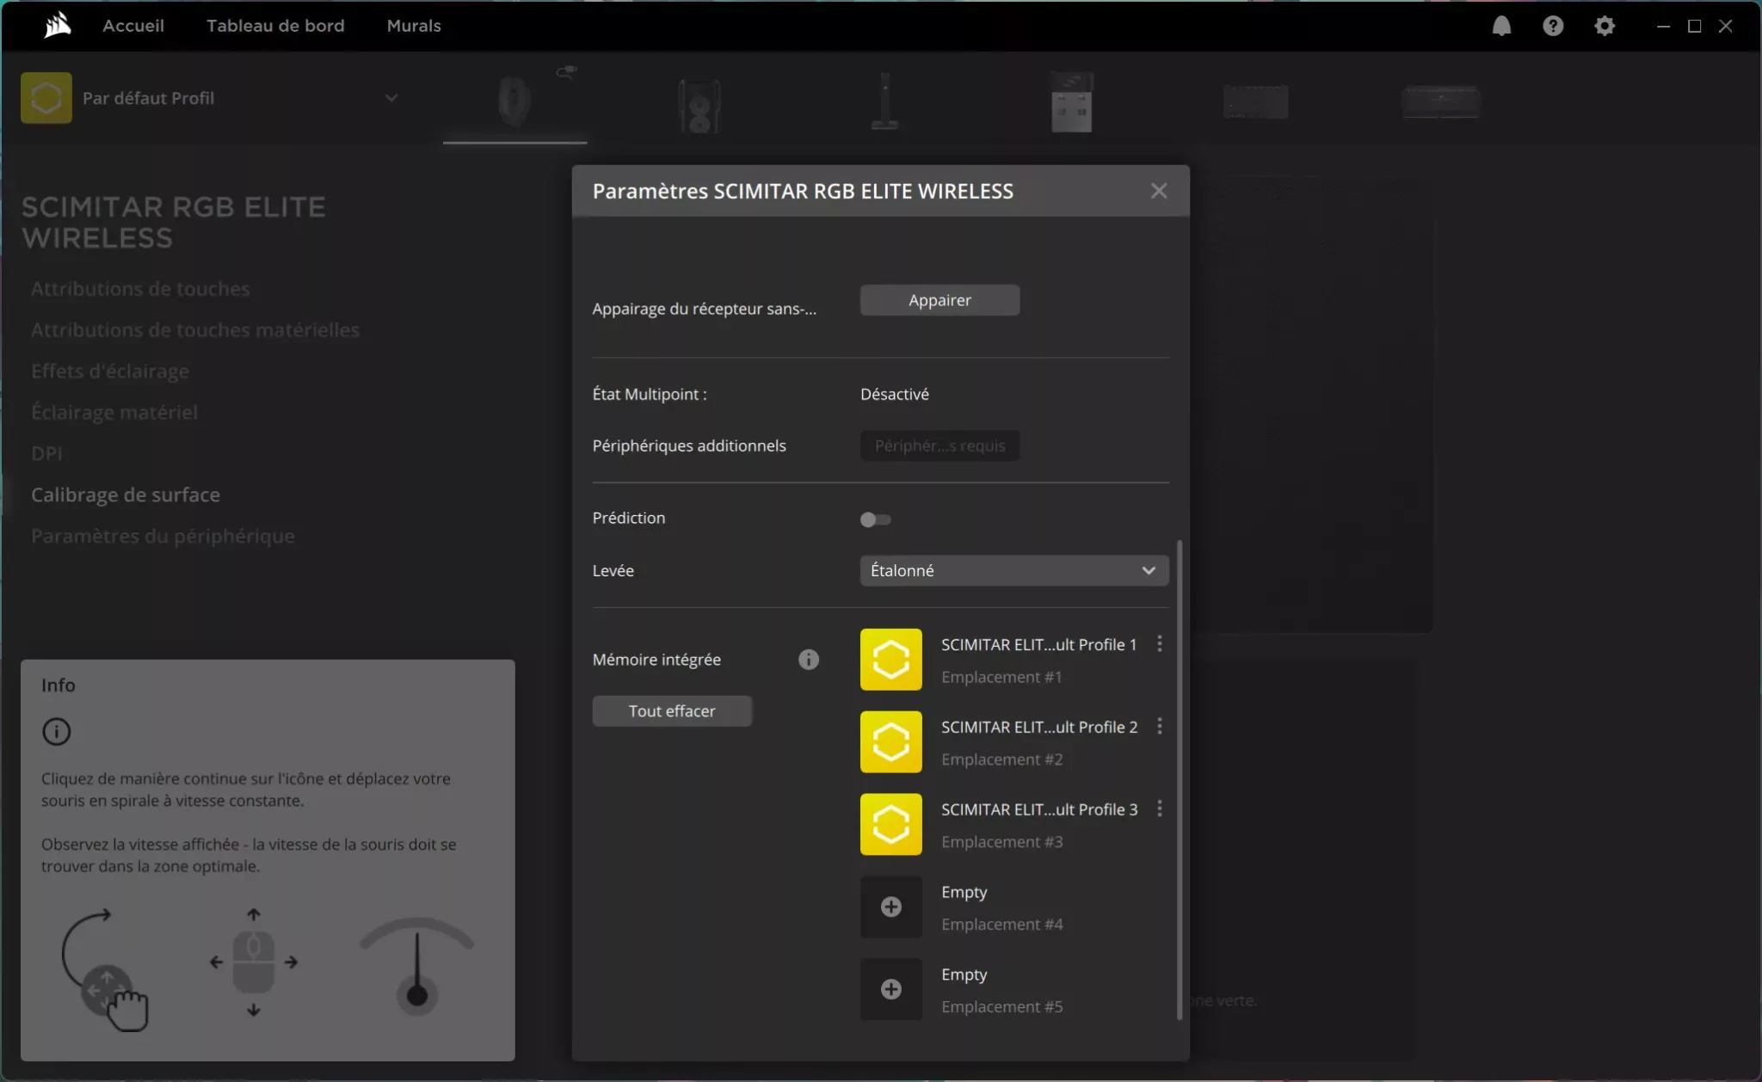Screen dimensions: 1762x1082
Task: Click the Corsair sails logo icon
Action: [57, 26]
